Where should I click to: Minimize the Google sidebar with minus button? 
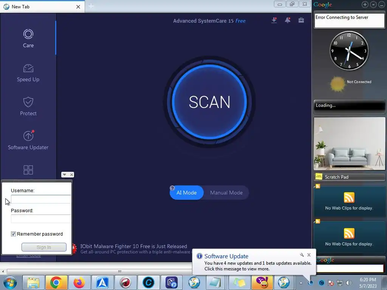click(382, 5)
